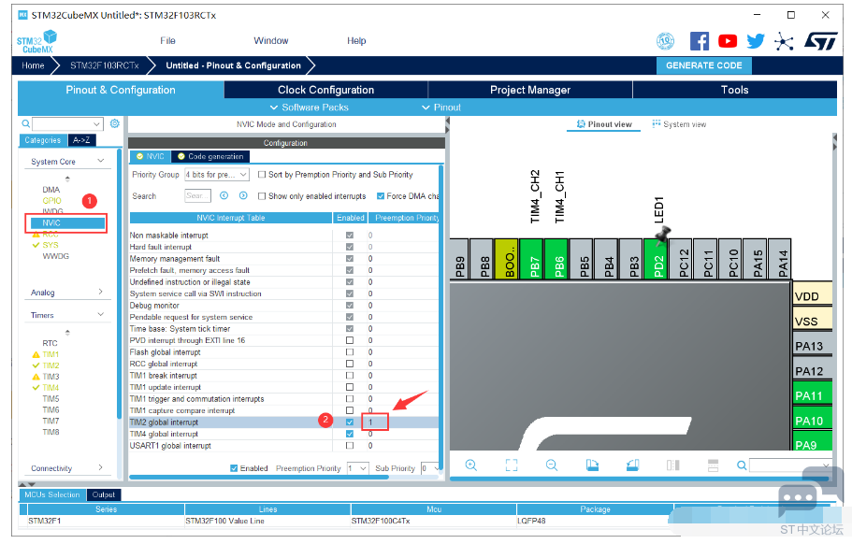
Task: Select TIM2 in the Timers list
Action: pyautogui.click(x=51, y=365)
